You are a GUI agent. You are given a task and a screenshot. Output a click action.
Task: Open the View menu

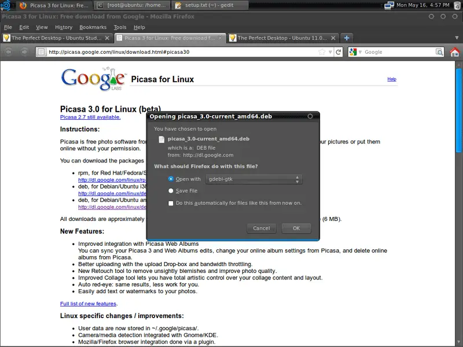click(42, 27)
